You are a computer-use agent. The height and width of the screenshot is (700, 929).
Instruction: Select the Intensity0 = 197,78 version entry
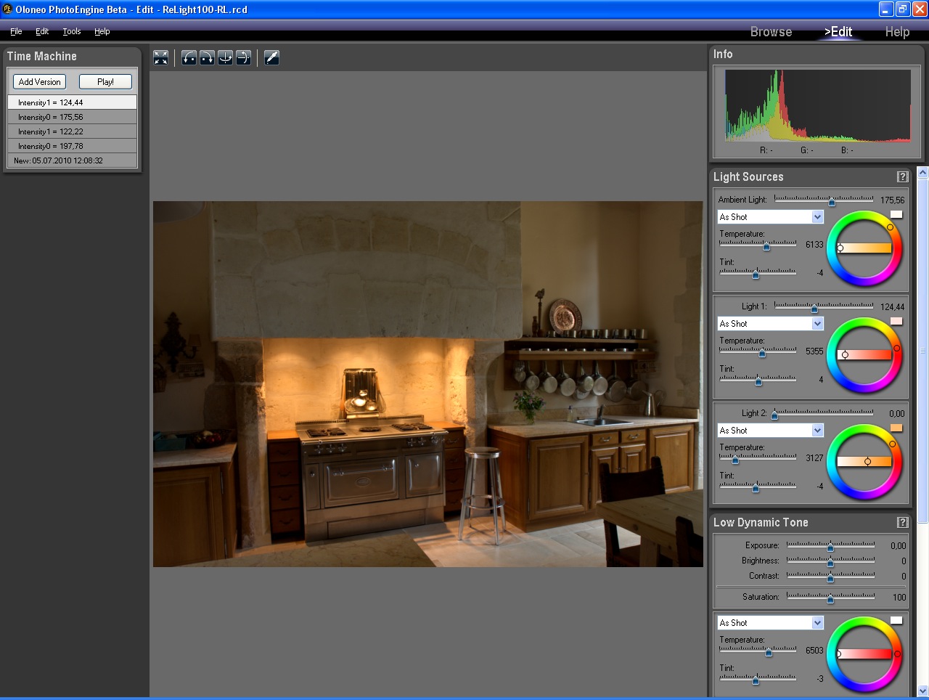[72, 147]
